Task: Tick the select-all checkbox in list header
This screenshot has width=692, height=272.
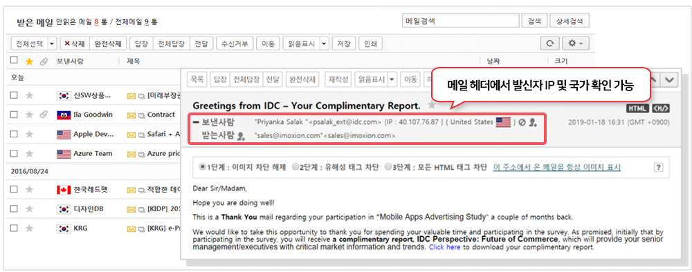Action: [x=14, y=61]
